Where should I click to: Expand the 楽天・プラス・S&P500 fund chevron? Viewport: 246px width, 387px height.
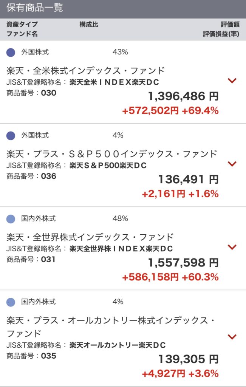point(232,164)
